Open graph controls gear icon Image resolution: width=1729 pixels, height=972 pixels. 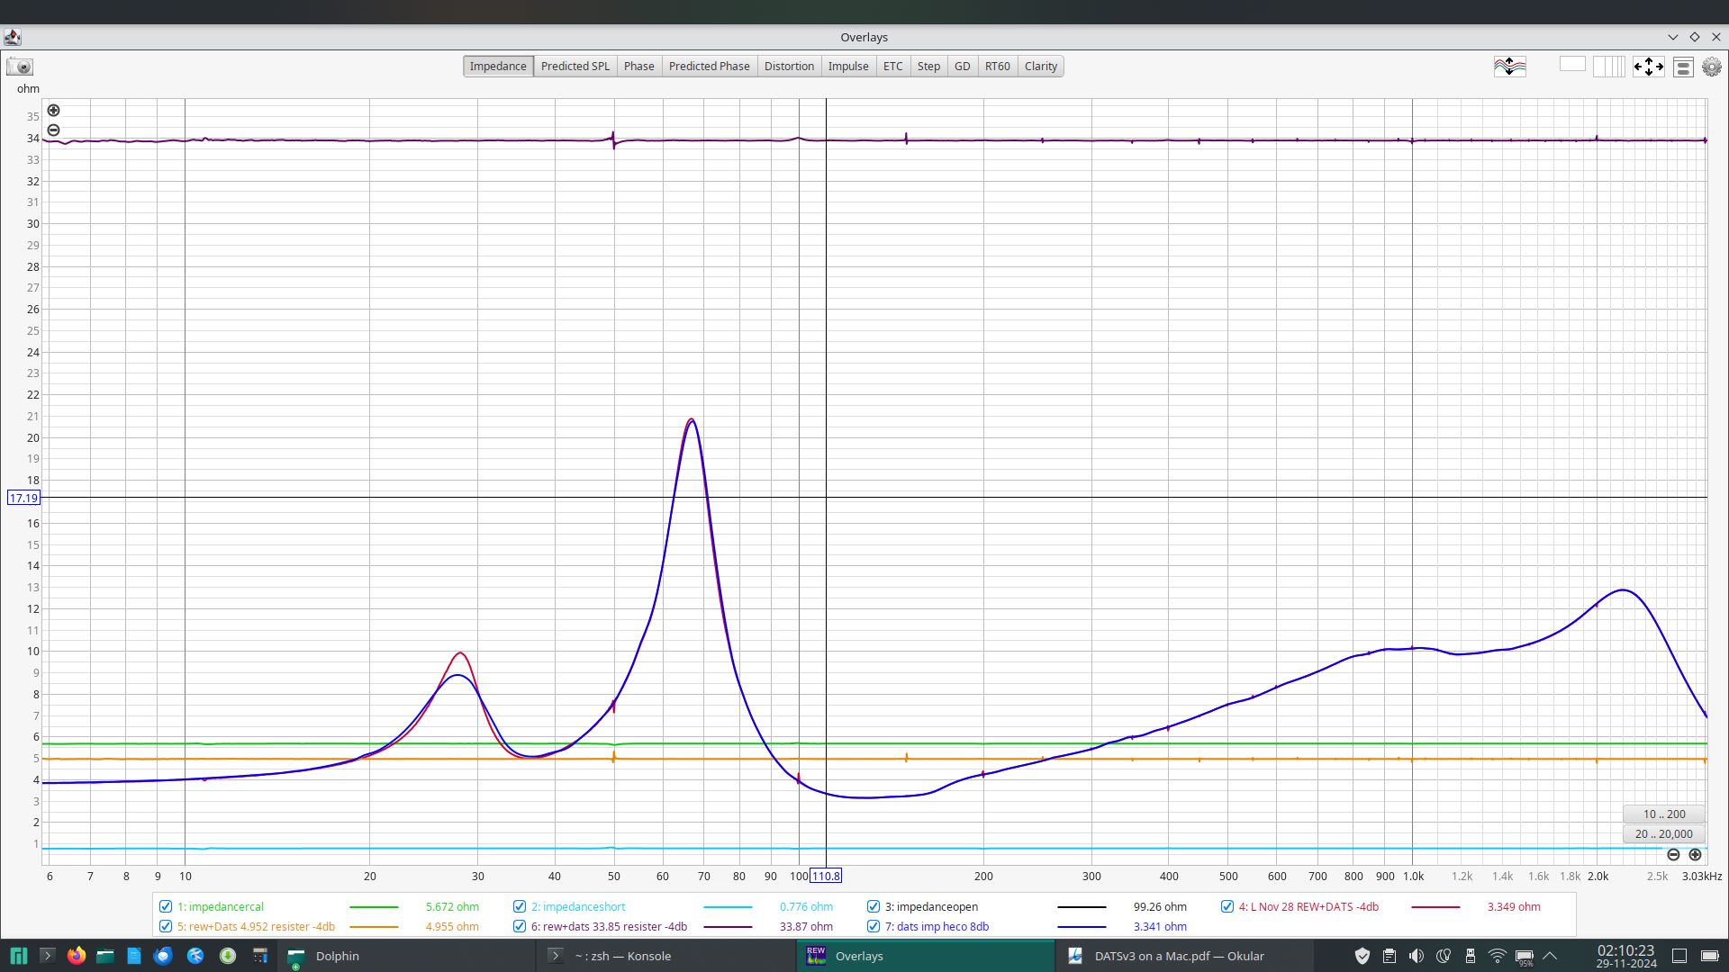coord(1712,67)
